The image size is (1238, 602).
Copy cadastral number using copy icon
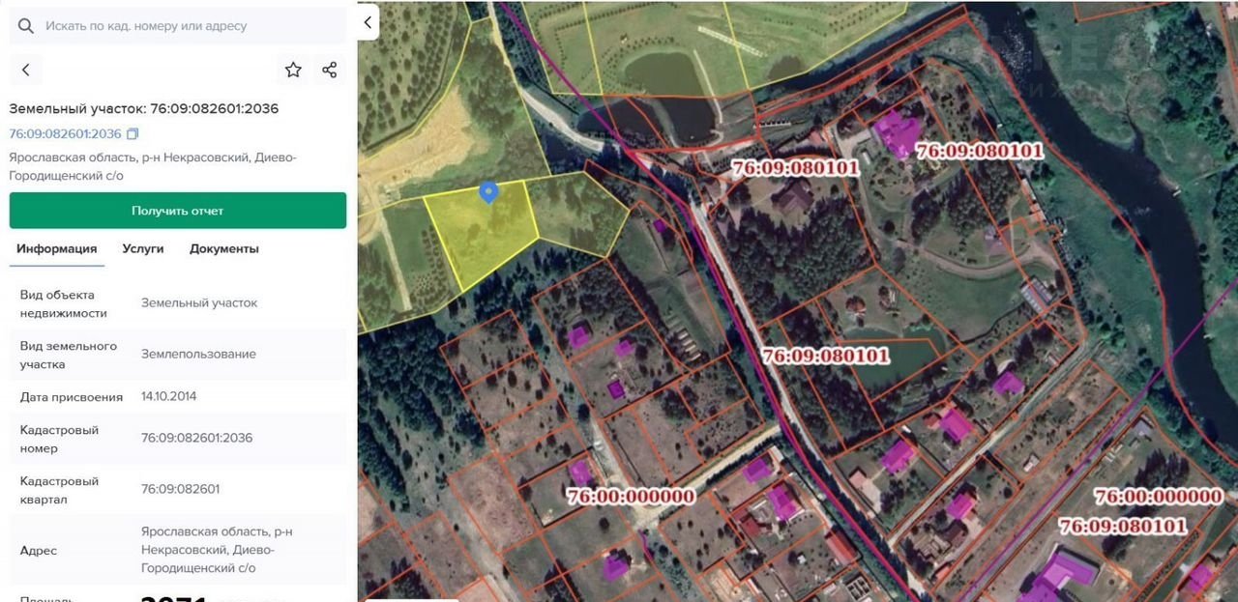click(x=133, y=133)
